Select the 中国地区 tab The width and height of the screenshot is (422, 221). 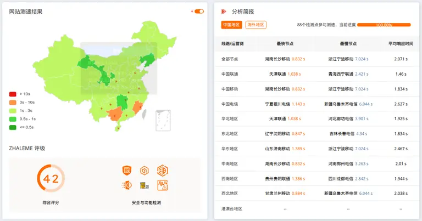tap(231, 25)
